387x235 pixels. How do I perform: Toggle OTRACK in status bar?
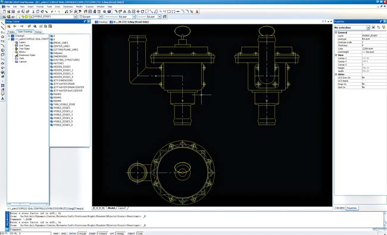pos(102,233)
